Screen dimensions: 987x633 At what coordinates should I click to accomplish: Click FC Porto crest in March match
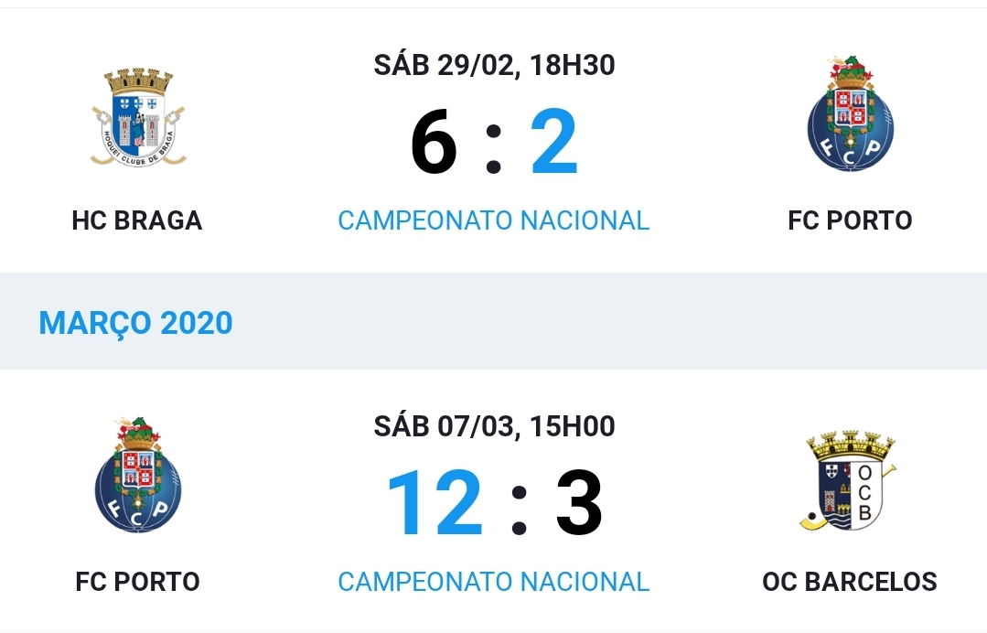pyautogui.click(x=138, y=475)
